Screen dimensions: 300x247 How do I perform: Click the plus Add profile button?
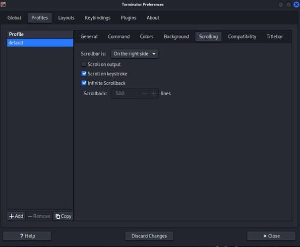[x=16, y=216]
